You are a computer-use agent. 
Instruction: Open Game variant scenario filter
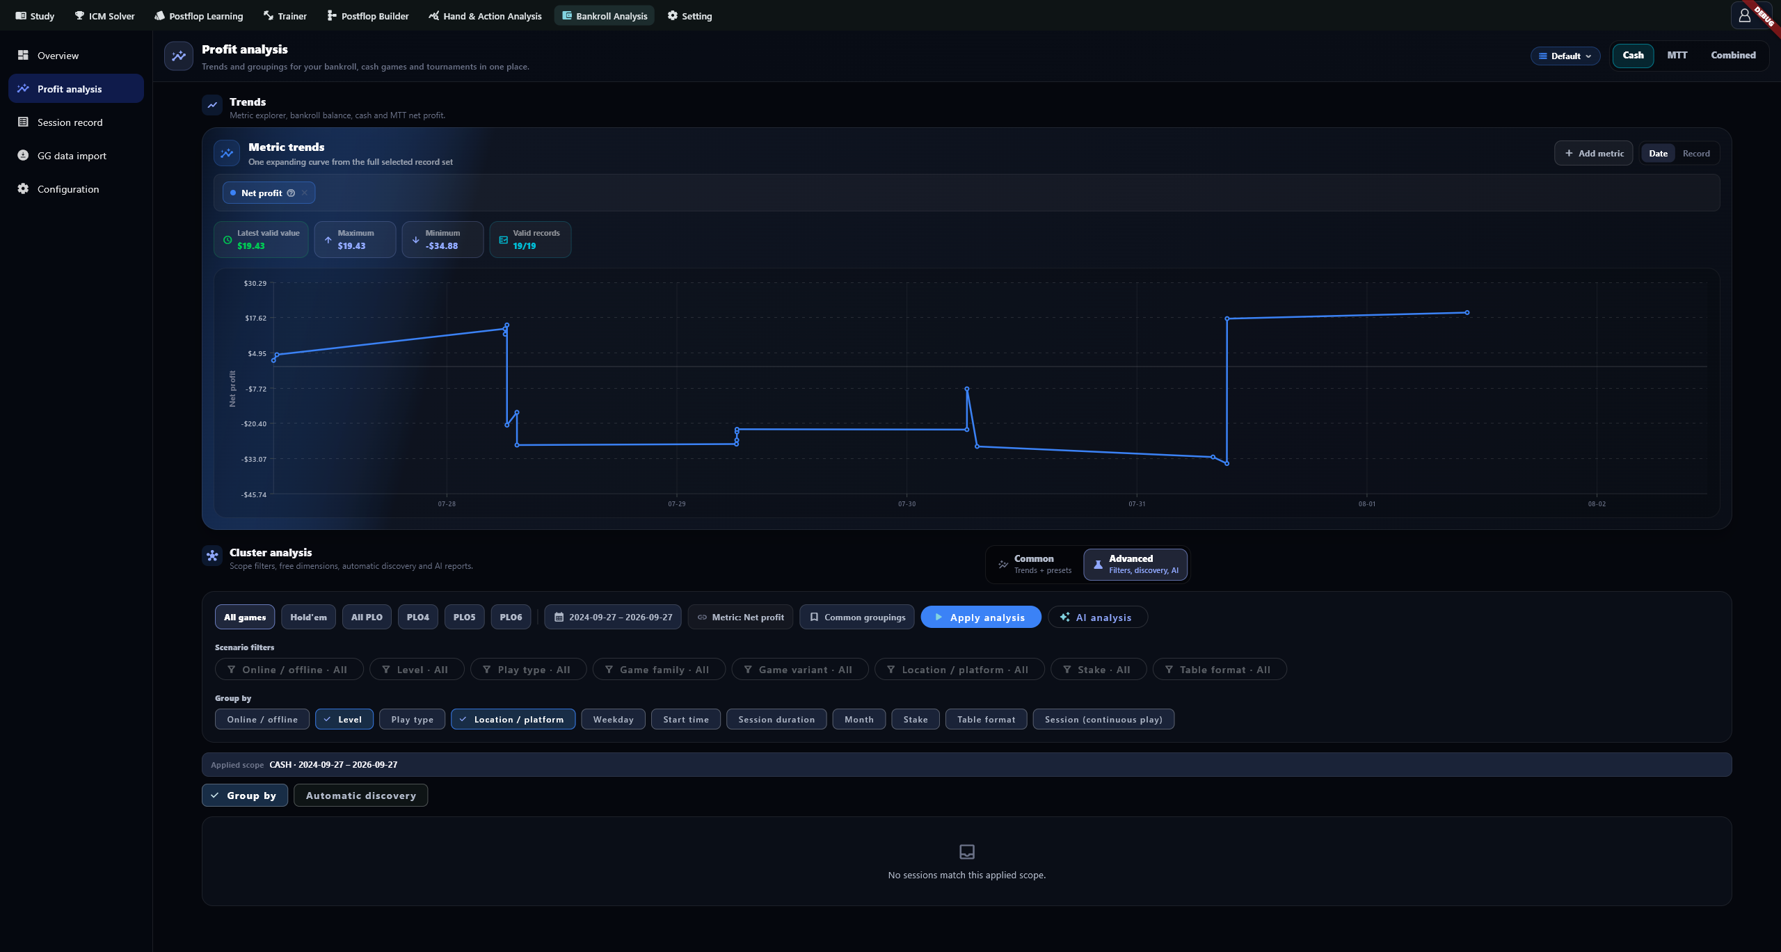(x=800, y=670)
